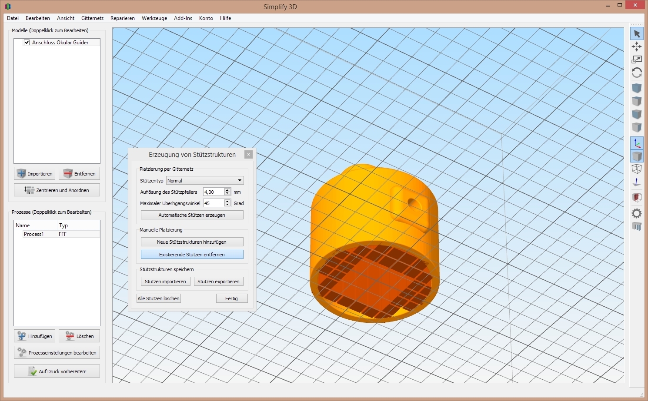Activate the move/translate model tool
The height and width of the screenshot is (401, 648).
[x=637, y=46]
